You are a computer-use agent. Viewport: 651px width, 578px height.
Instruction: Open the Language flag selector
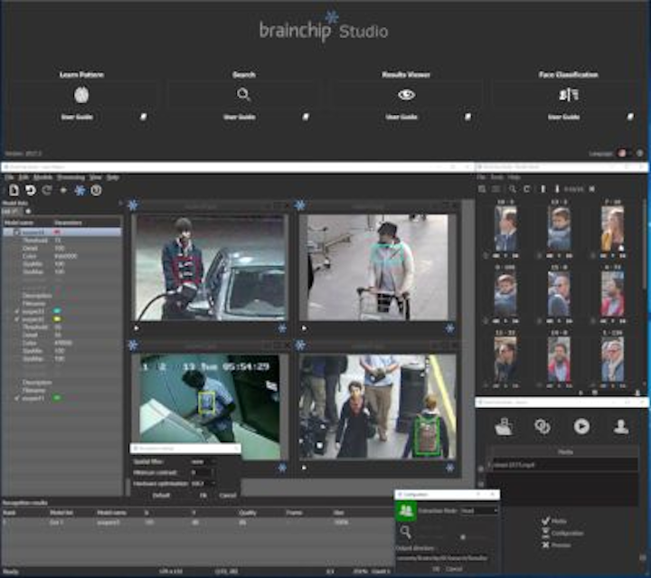pyautogui.click(x=624, y=153)
